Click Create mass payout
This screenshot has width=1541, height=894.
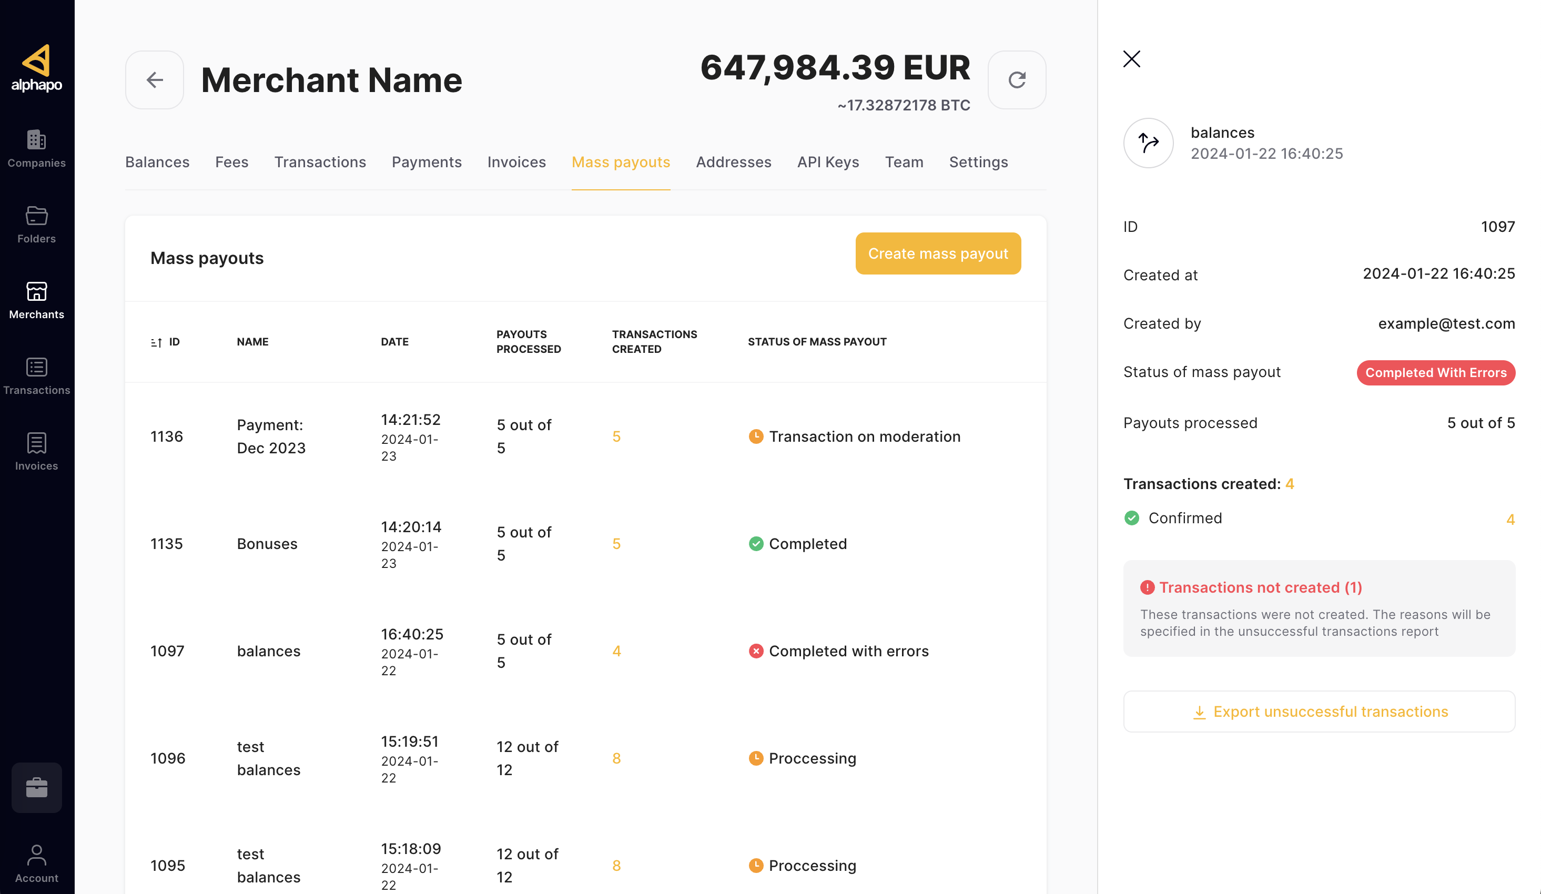pyautogui.click(x=937, y=253)
